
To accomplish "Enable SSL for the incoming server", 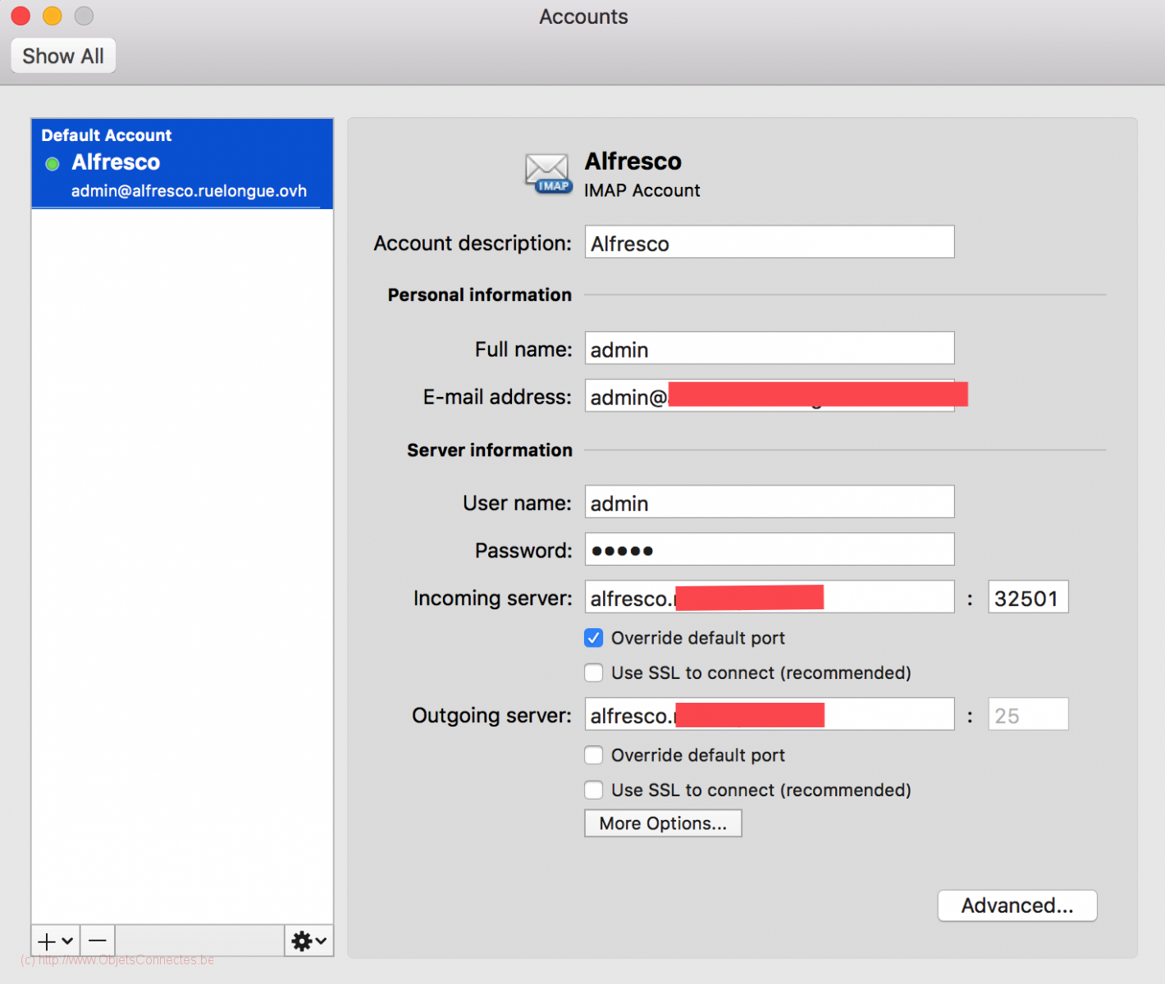I will [594, 673].
